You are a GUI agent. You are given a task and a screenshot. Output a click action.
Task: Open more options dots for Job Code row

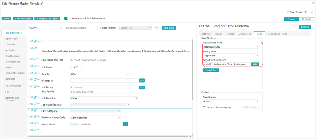pyautogui.click(x=39, y=66)
